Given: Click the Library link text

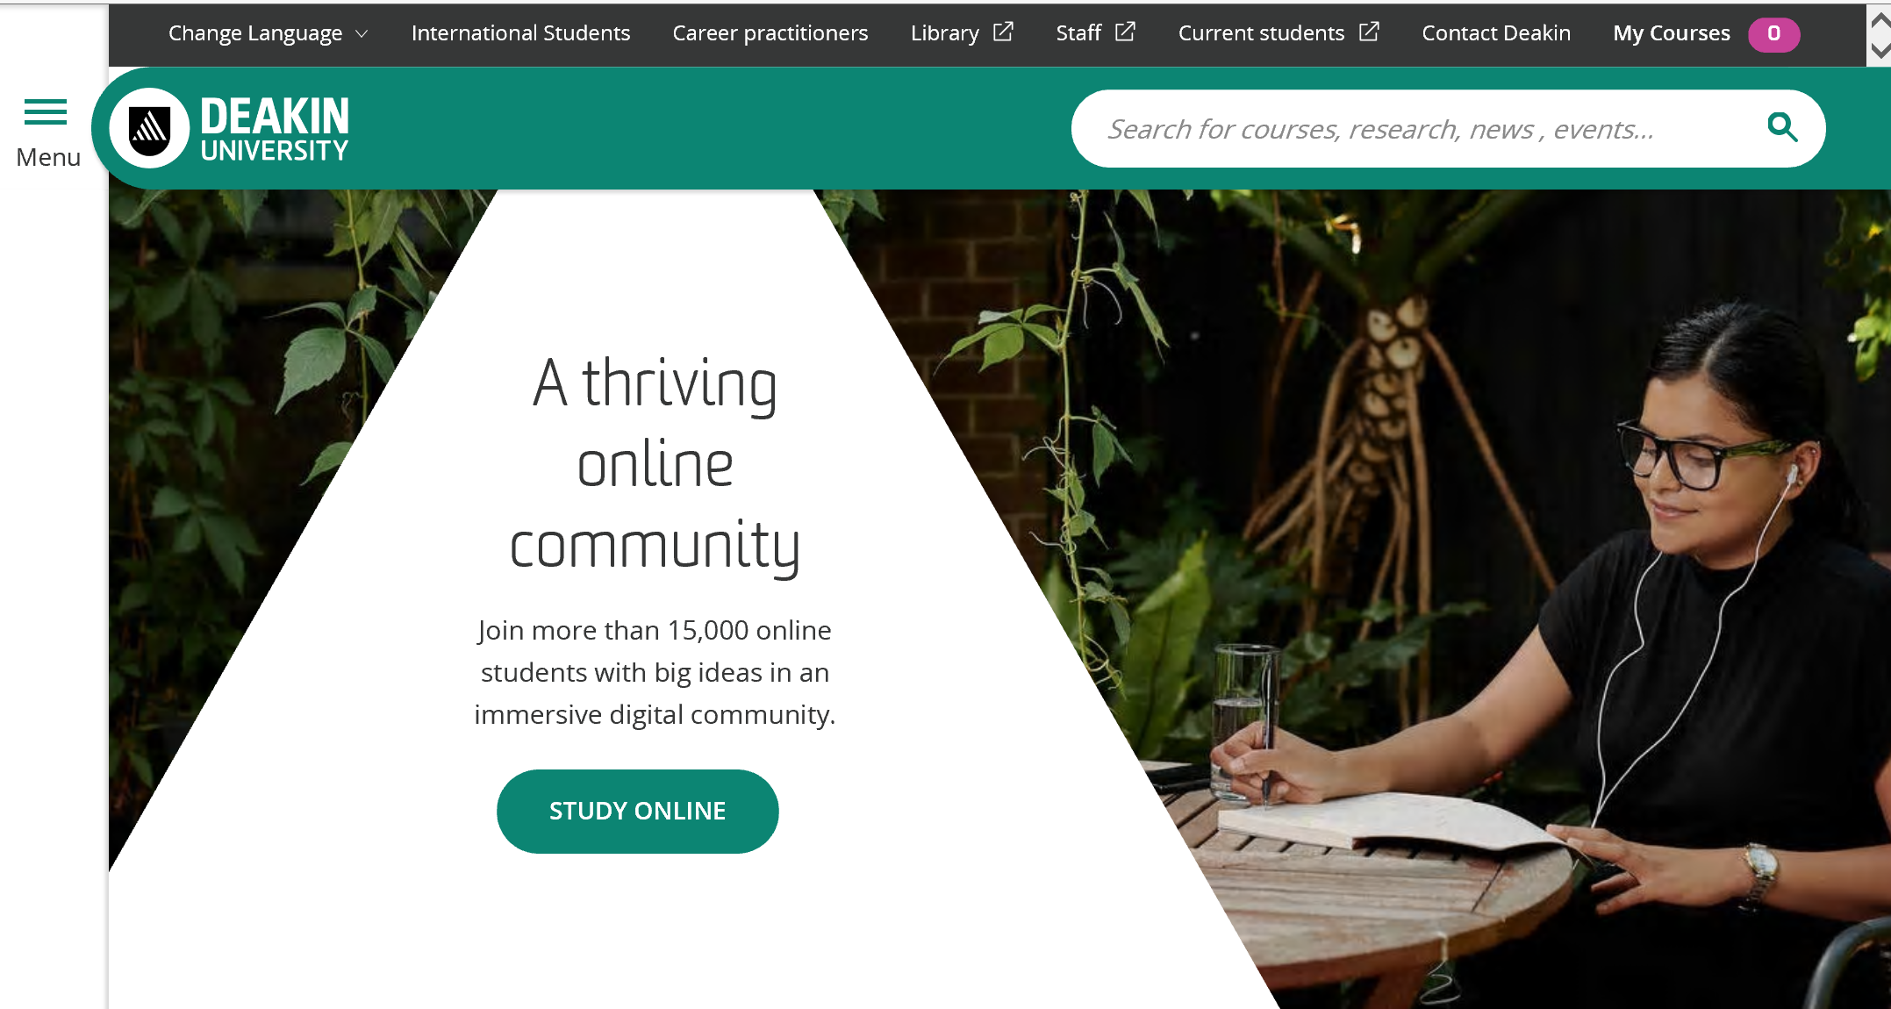Looking at the screenshot, I should coord(944,33).
